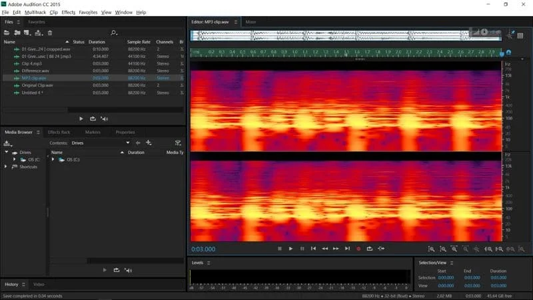Click the blue headphones icon beside timeline ruler

[508, 53]
